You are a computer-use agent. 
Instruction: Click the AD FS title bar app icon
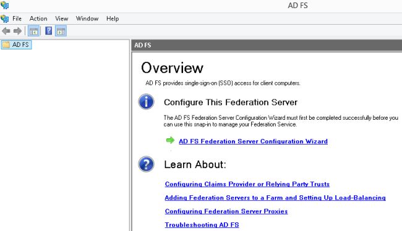click(4, 5)
